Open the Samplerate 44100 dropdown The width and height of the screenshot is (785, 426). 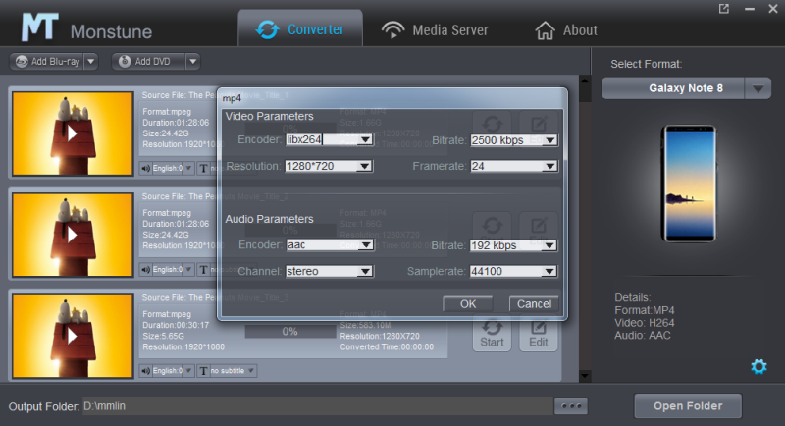click(x=549, y=272)
